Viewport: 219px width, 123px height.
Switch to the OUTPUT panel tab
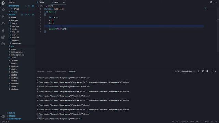pyautogui.click(x=50, y=71)
